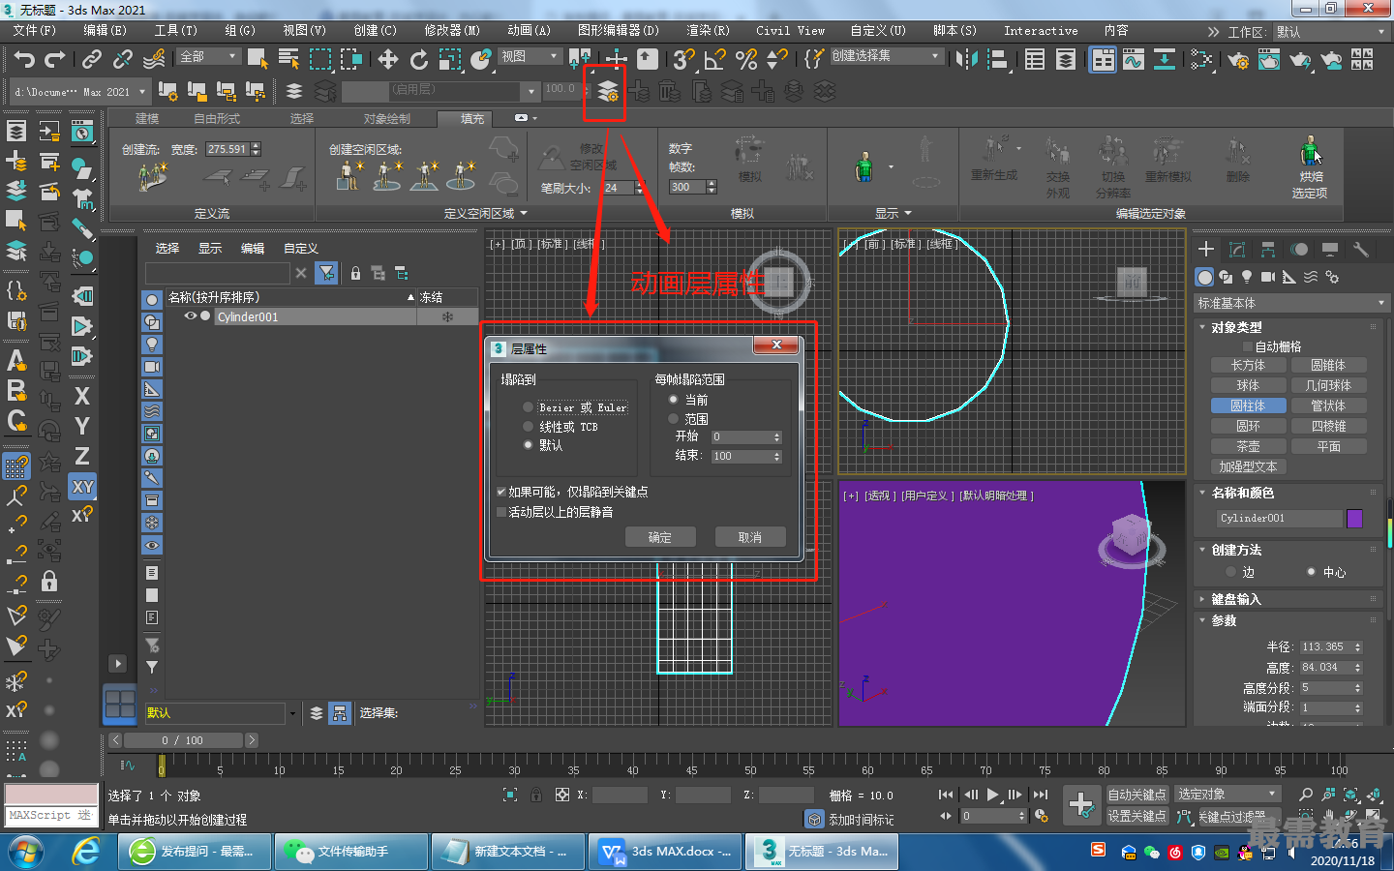Open the Standard Primitives dropdown

tap(1291, 303)
